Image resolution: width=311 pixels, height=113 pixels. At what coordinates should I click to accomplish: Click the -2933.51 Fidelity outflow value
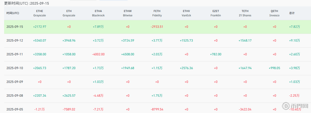(x=157, y=27)
